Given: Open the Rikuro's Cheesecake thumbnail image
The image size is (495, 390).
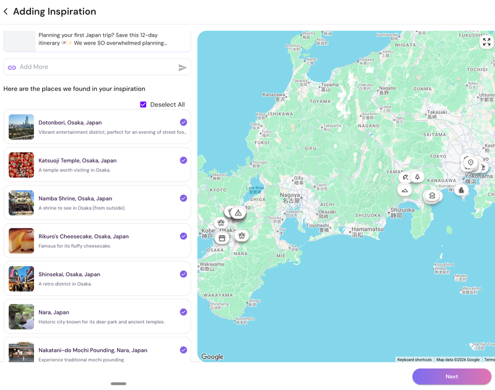Looking at the screenshot, I should pyautogui.click(x=21, y=241).
